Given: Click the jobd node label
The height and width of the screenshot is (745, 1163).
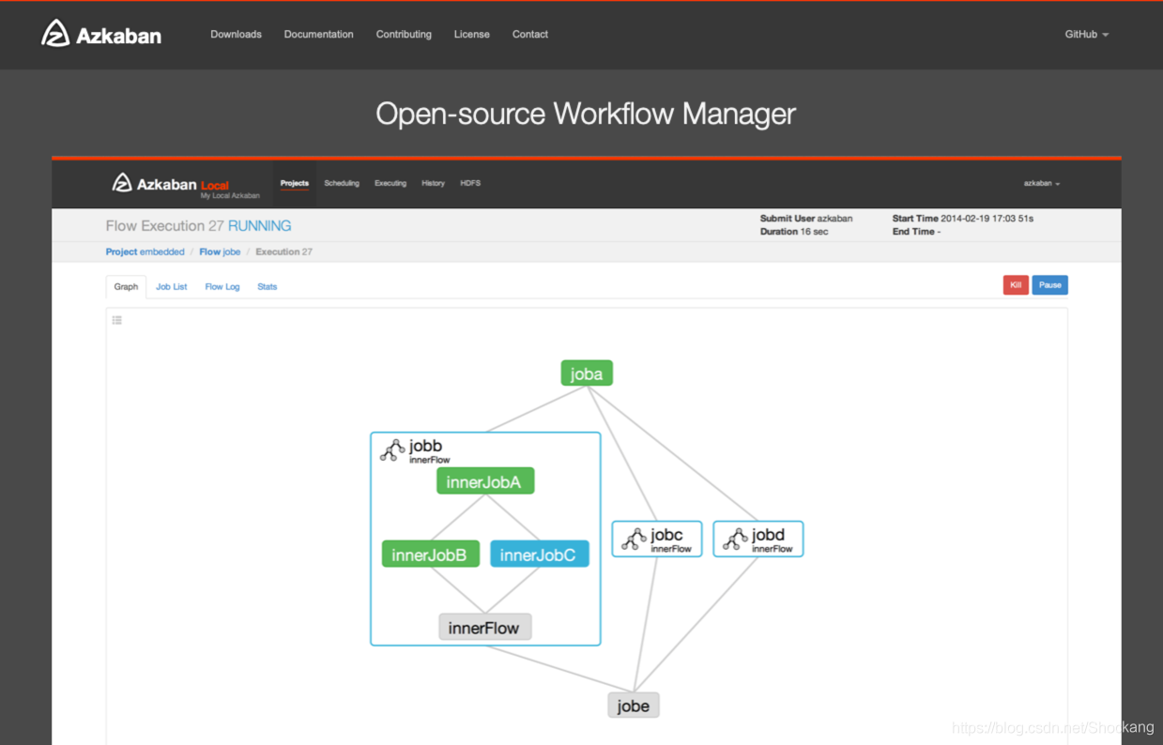Looking at the screenshot, I should [768, 535].
